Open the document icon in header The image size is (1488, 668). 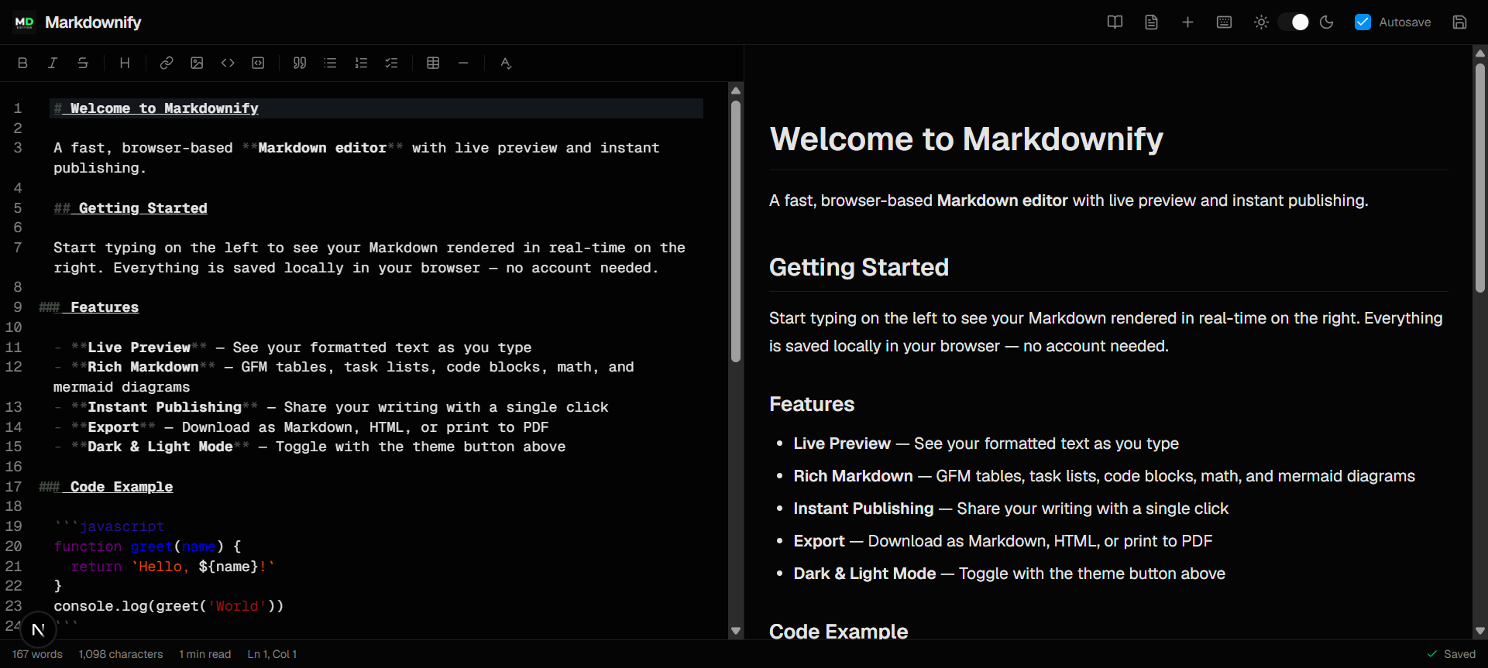pos(1151,22)
